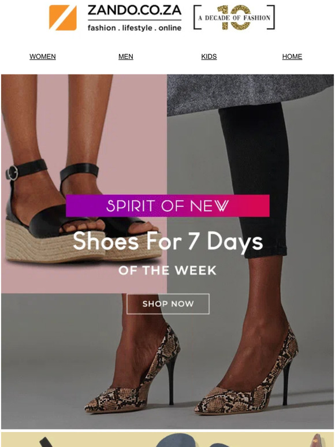Go to the WOMEN category
The height and width of the screenshot is (447, 335).
43,57
